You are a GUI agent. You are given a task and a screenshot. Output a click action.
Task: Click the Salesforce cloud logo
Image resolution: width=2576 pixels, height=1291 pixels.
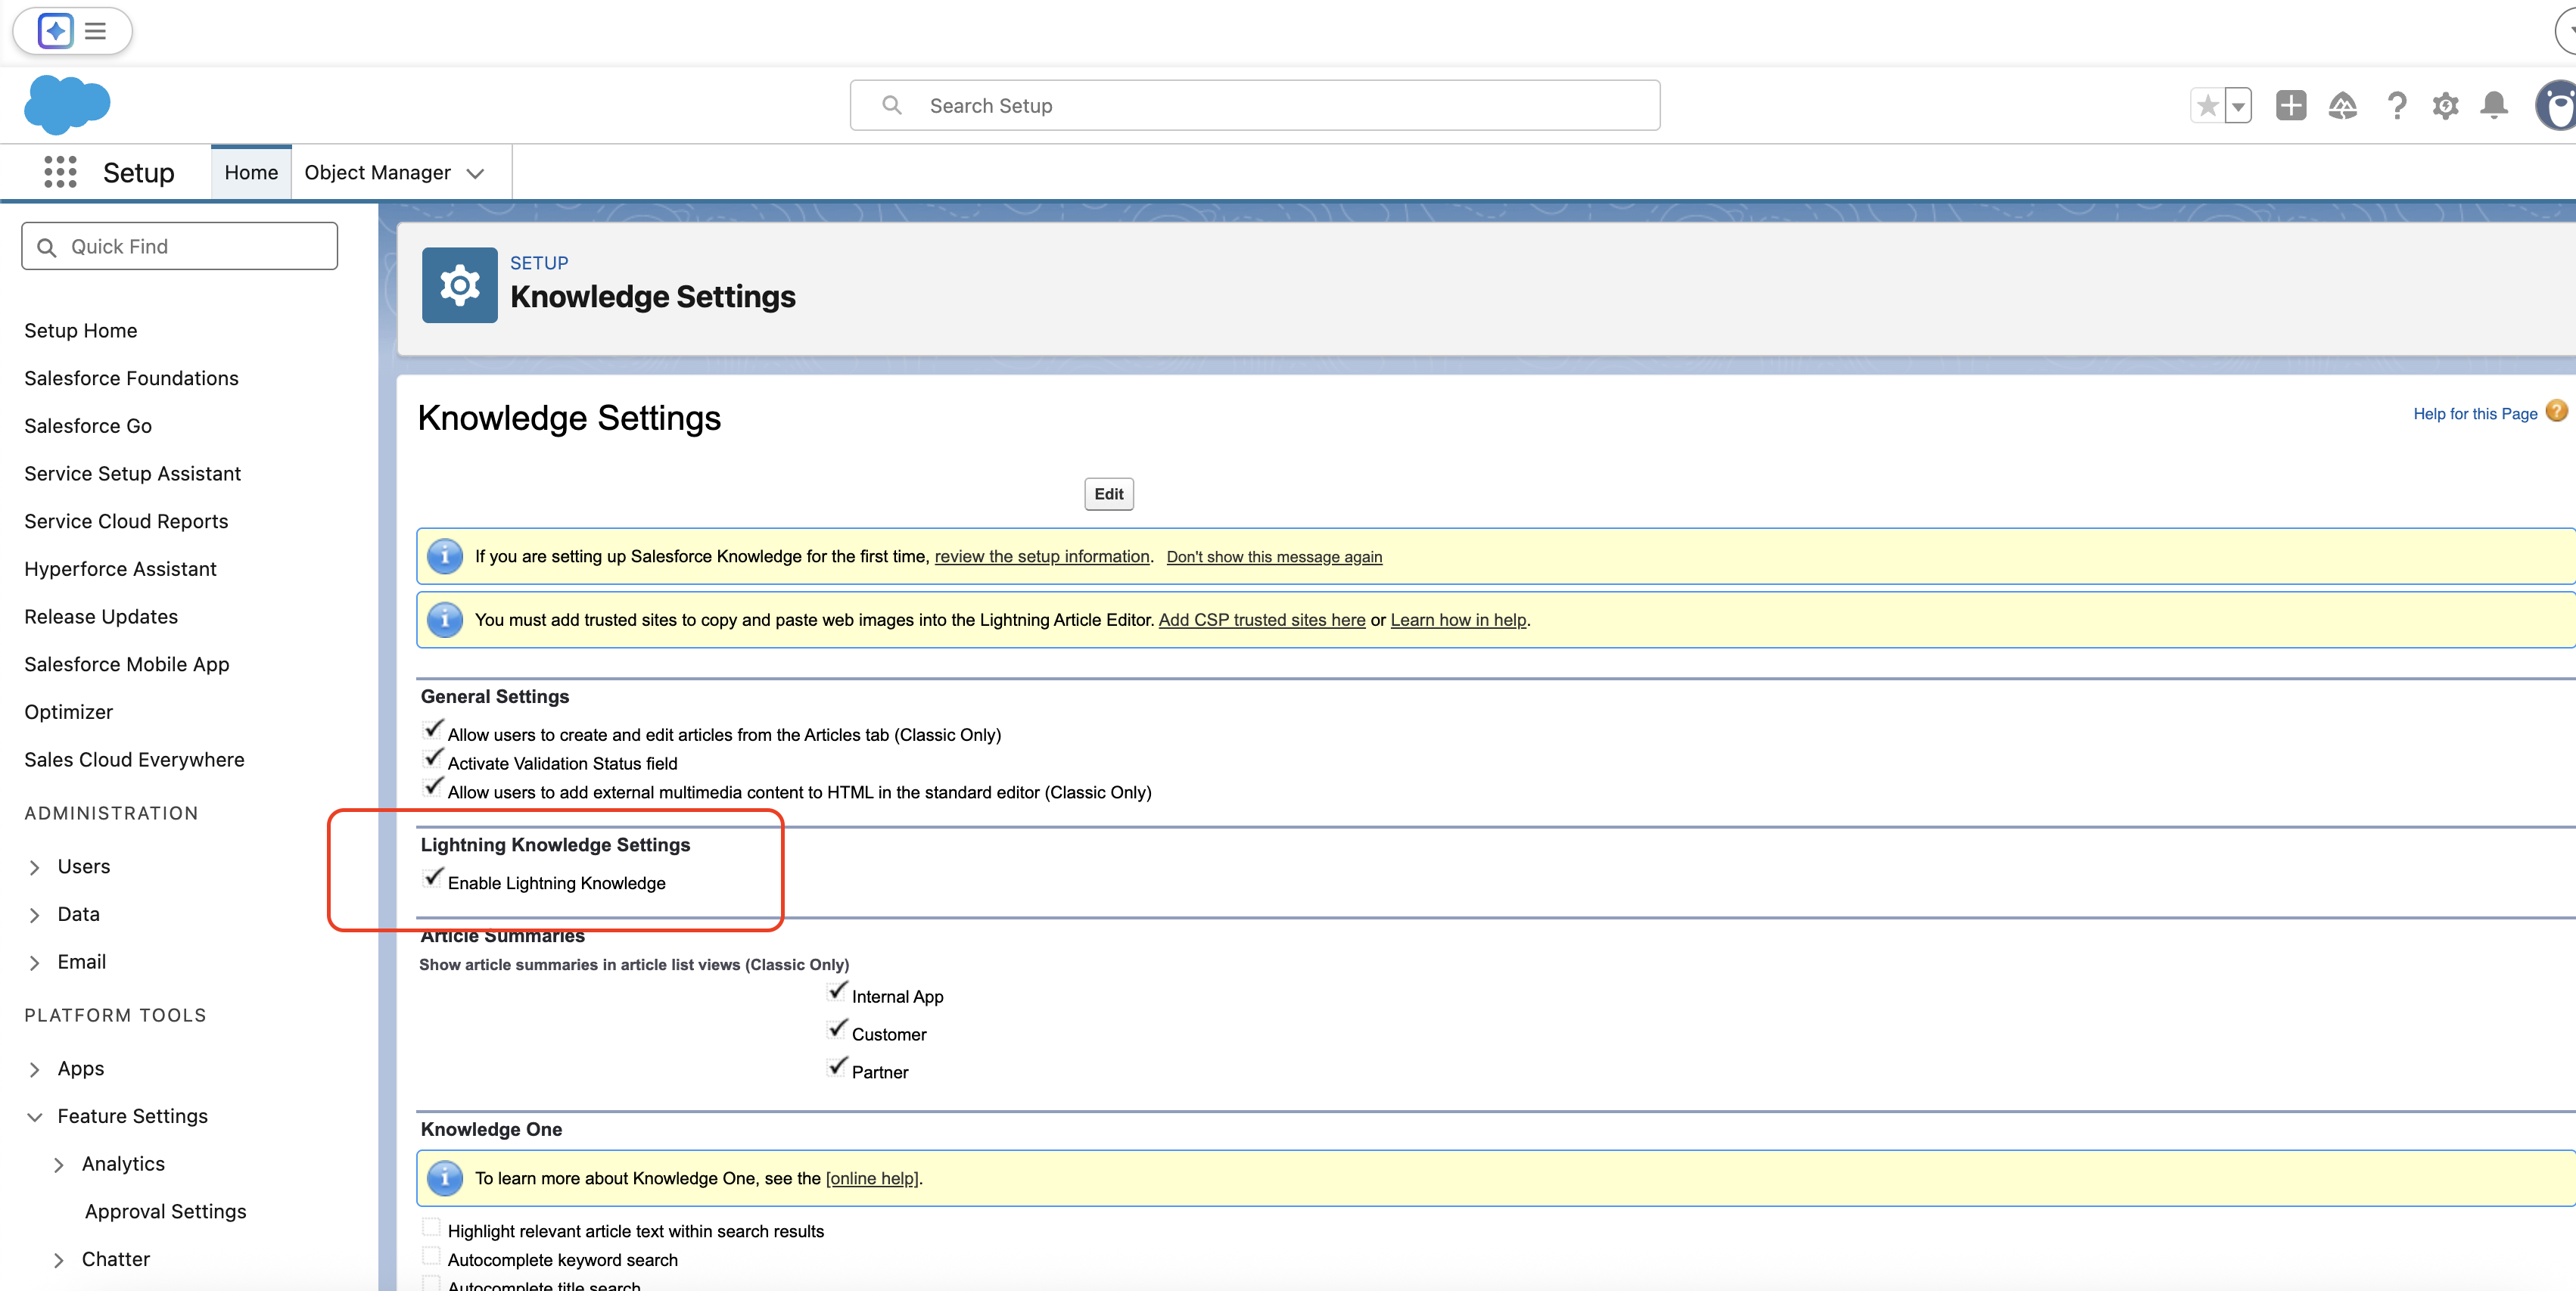point(67,104)
